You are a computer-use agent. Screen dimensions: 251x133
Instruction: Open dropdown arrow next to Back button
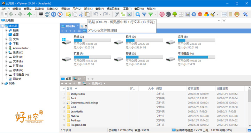(15, 14)
